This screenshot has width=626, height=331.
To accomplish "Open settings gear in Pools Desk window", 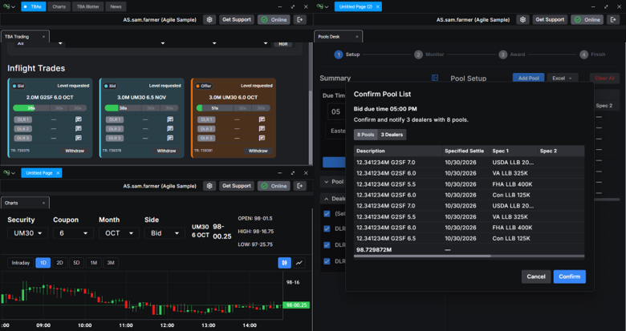I will click(523, 19).
